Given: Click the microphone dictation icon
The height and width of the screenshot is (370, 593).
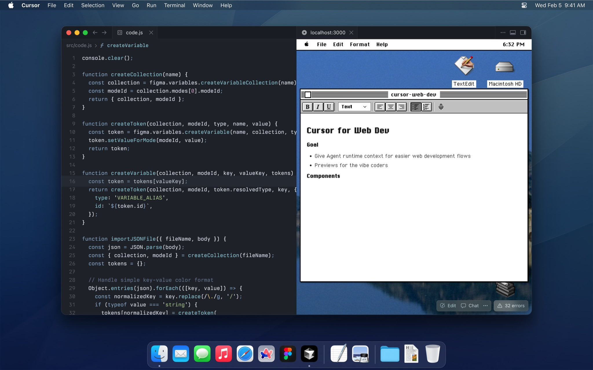Looking at the screenshot, I should click(441, 107).
